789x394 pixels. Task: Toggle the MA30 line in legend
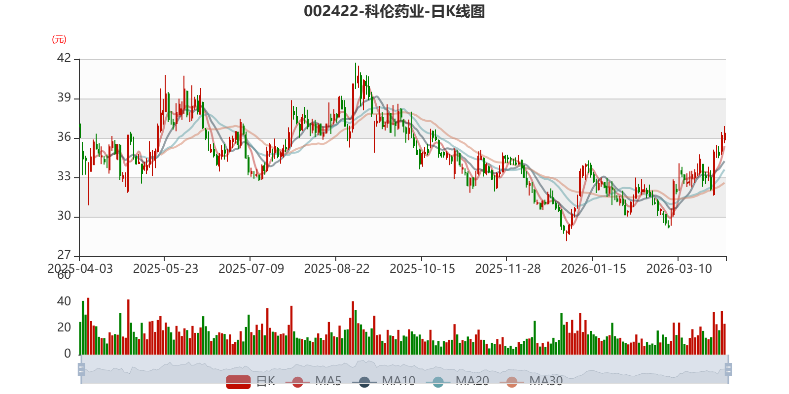click(x=531, y=382)
